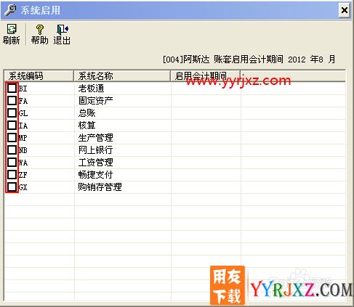Close the 系统启用 window
This screenshot has height=307, width=354.
pos(344,10)
